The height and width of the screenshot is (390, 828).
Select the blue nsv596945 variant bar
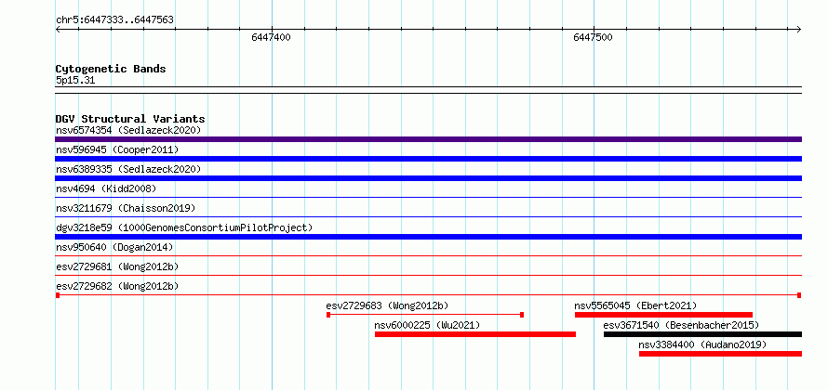point(428,159)
